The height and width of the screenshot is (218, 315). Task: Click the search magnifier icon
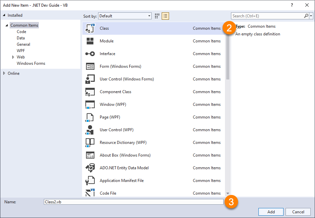pos(306,16)
